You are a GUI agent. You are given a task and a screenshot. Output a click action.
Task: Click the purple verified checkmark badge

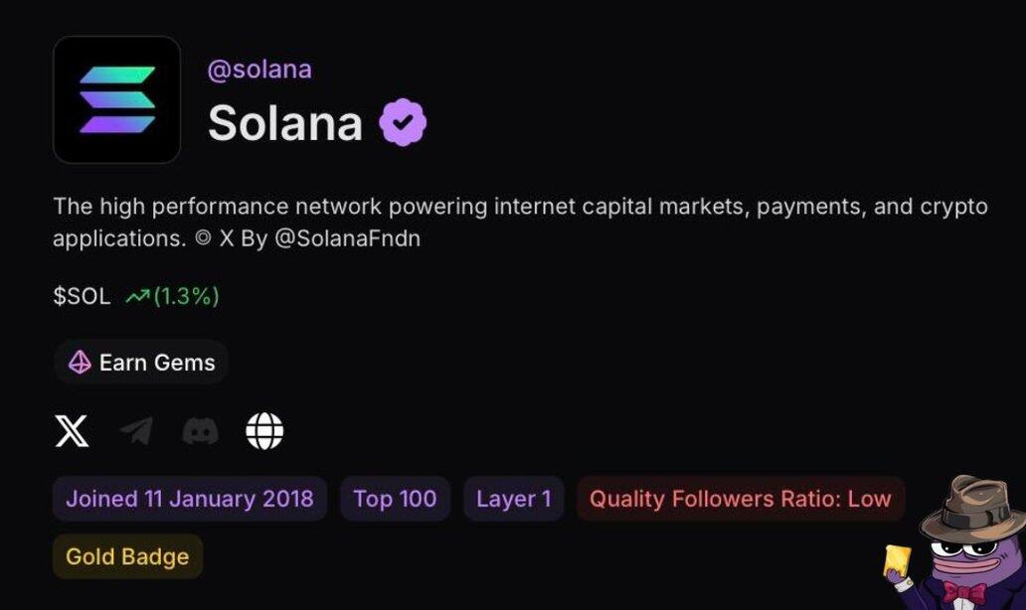403,123
